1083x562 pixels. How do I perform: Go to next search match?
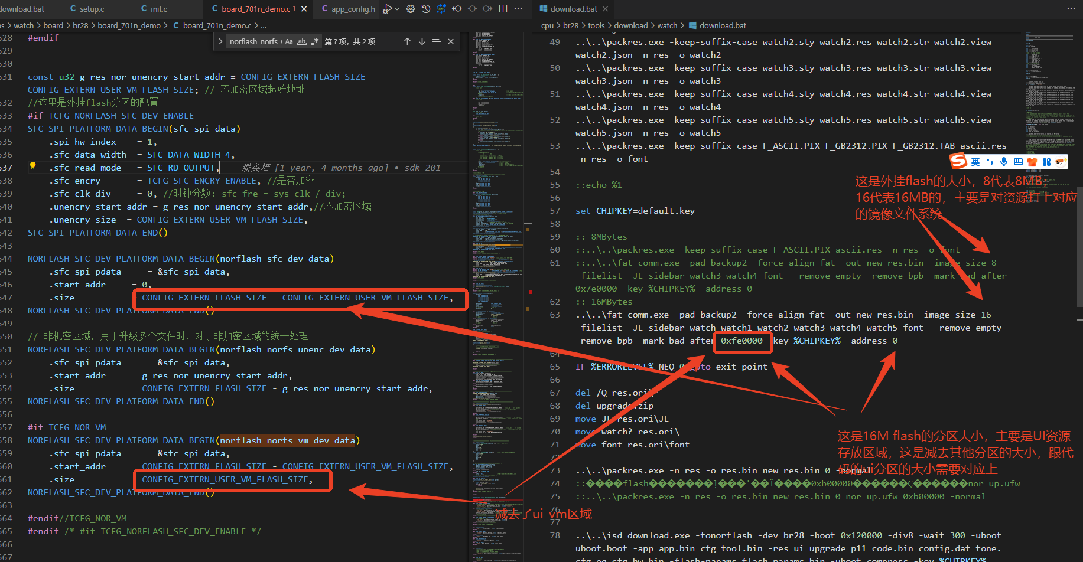[x=422, y=41]
